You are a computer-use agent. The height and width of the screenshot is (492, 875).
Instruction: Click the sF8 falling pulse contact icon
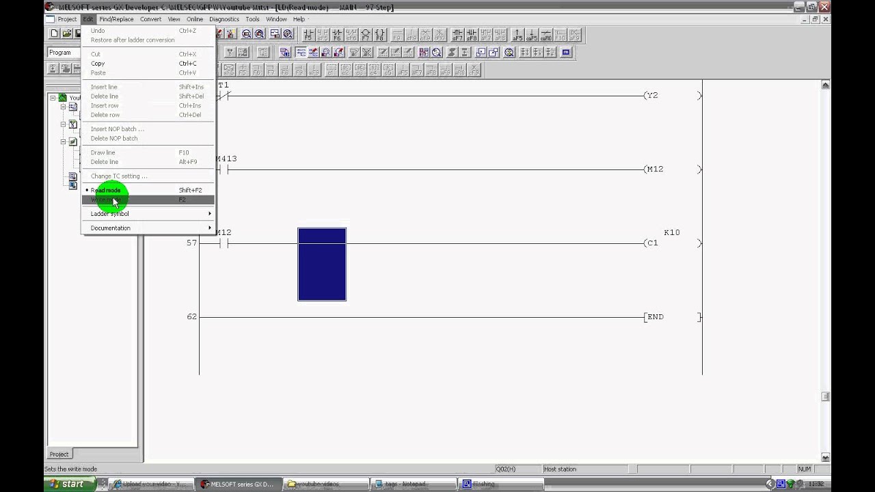point(472,34)
